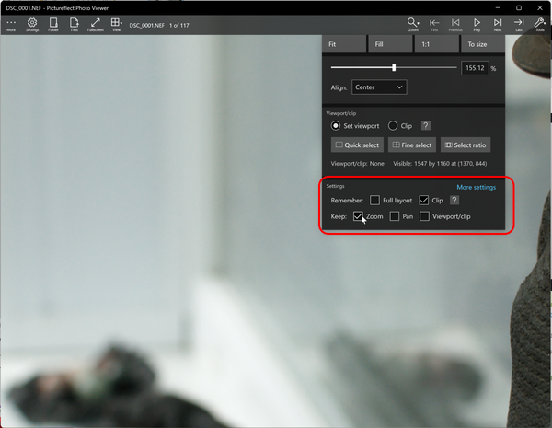Click the Fit zoom button
The width and height of the screenshot is (552, 428).
tap(345, 44)
